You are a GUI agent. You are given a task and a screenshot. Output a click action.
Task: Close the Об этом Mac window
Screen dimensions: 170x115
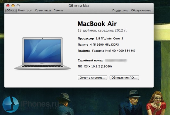pyautogui.click(x=8, y=6)
